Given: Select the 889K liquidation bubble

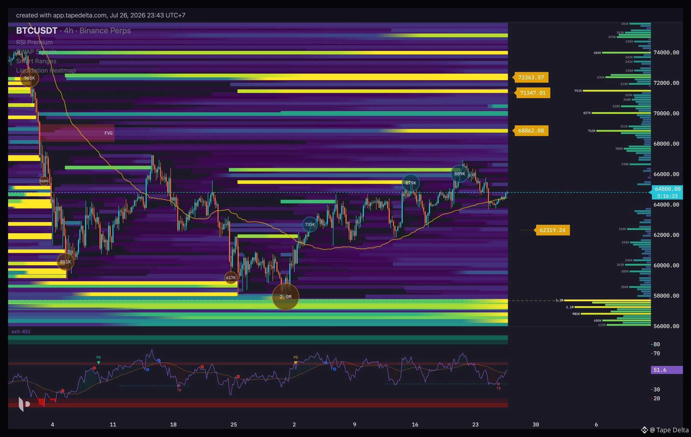Looking at the screenshot, I should point(460,174).
